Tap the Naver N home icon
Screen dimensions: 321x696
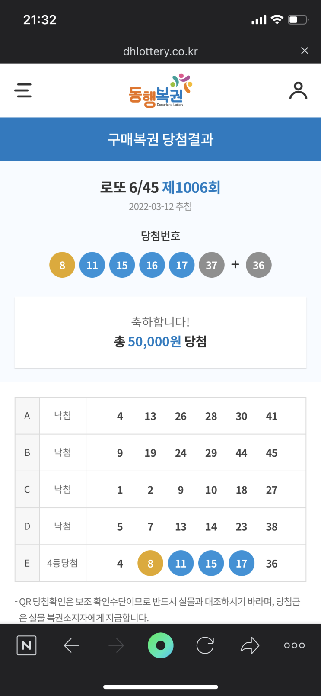26,645
